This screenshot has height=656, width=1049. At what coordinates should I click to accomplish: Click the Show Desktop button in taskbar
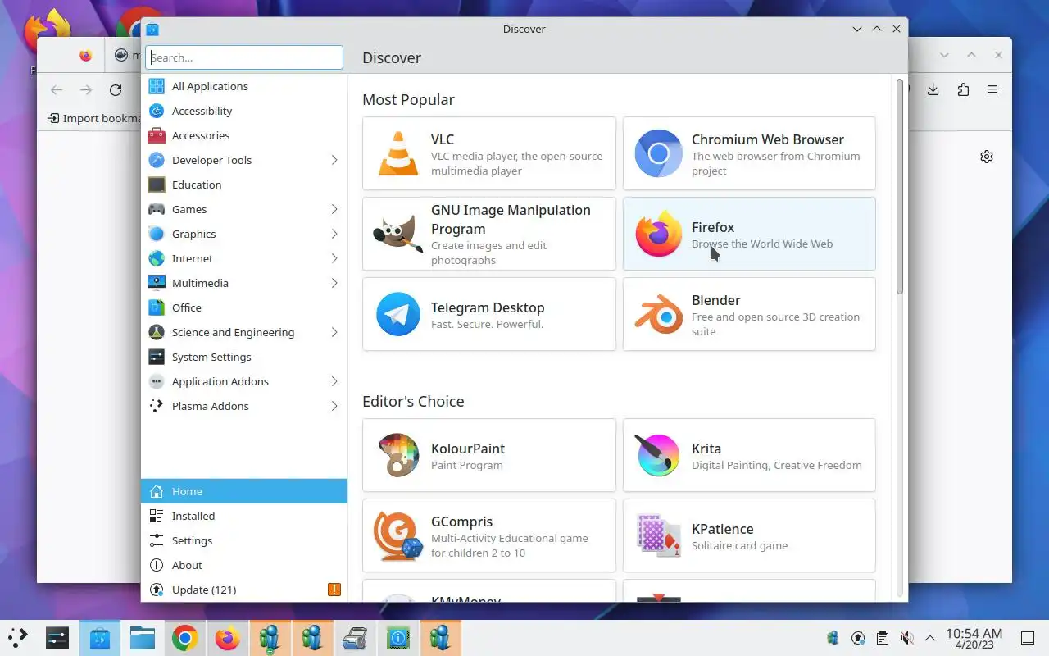coord(1028,638)
